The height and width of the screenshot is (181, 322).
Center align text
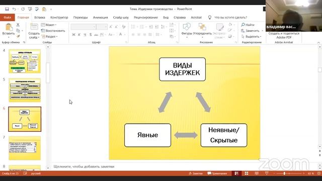139,35
